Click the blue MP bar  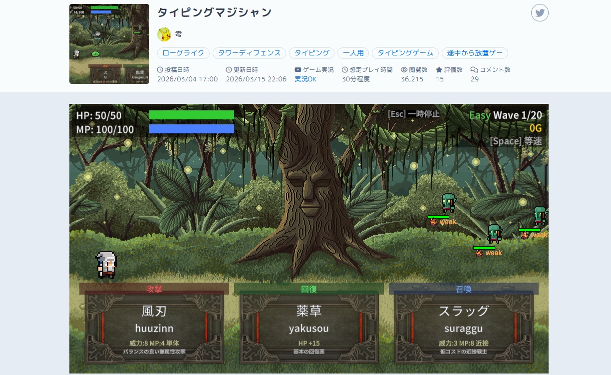(192, 129)
